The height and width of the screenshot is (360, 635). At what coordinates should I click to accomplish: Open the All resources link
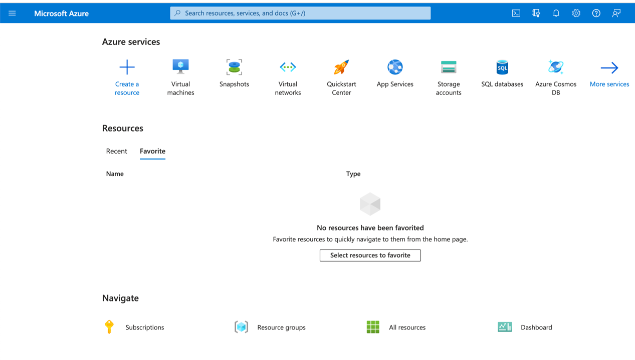[407, 327]
